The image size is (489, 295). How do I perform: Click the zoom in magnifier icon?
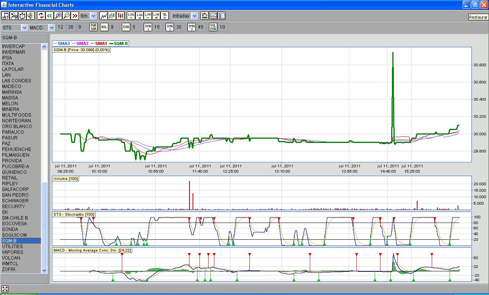tap(58, 16)
